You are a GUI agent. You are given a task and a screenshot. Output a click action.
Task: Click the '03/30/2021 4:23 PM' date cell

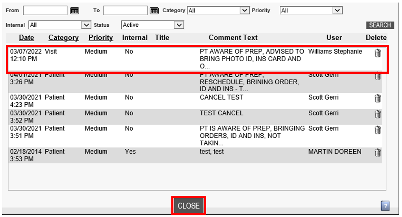pyautogui.click(x=25, y=101)
